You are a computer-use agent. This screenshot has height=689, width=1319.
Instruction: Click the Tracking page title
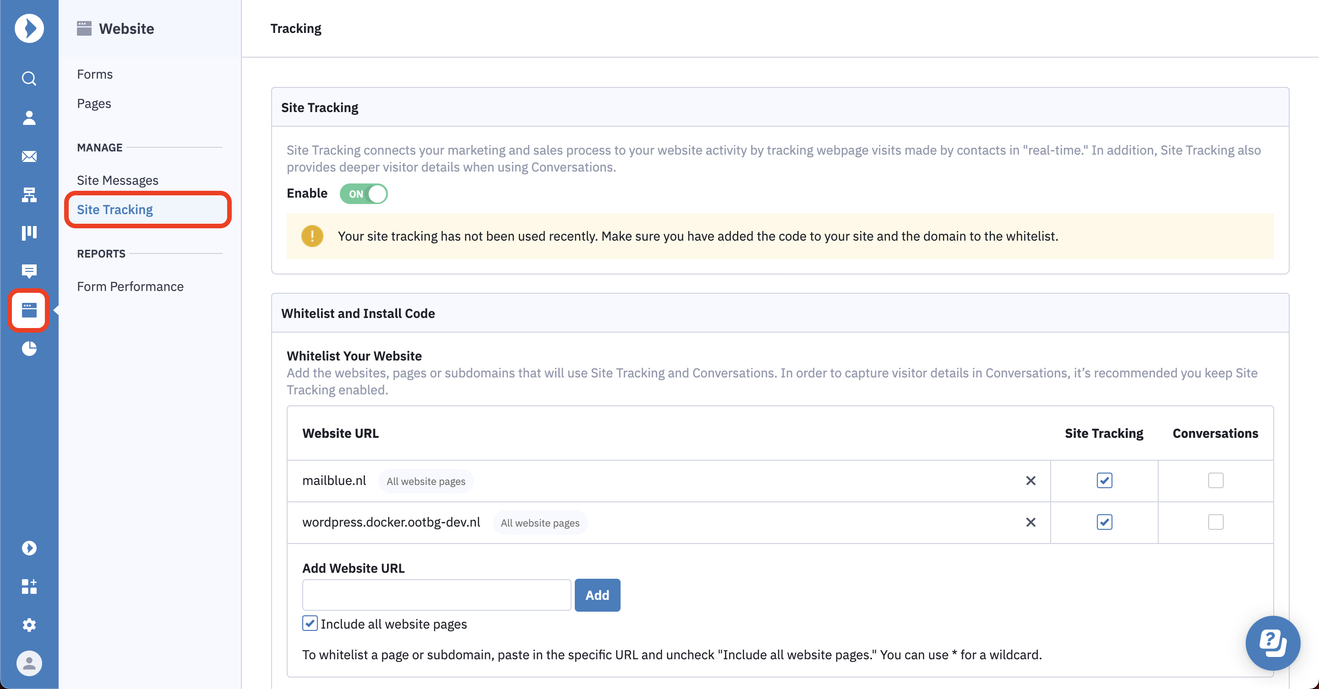[296, 28]
